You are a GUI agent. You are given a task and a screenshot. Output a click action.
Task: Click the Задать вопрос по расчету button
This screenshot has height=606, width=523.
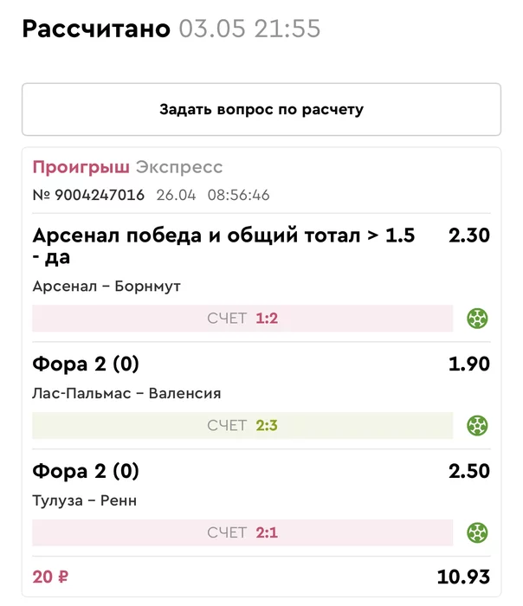point(261,109)
